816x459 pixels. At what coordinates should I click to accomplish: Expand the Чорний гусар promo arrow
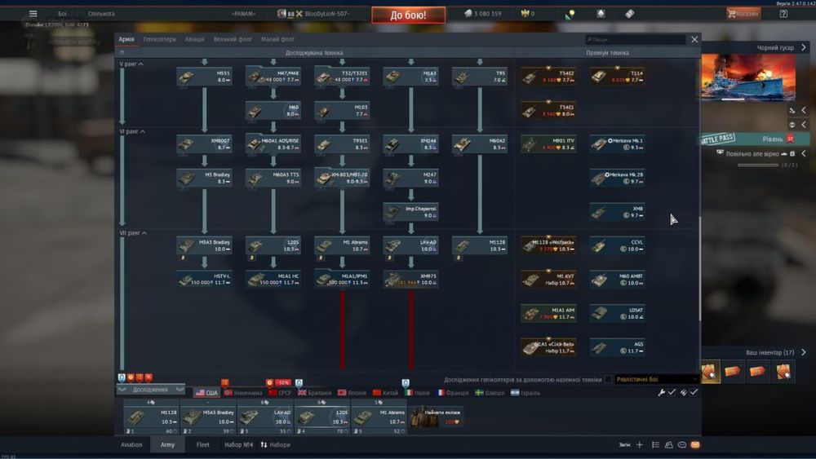click(804, 47)
